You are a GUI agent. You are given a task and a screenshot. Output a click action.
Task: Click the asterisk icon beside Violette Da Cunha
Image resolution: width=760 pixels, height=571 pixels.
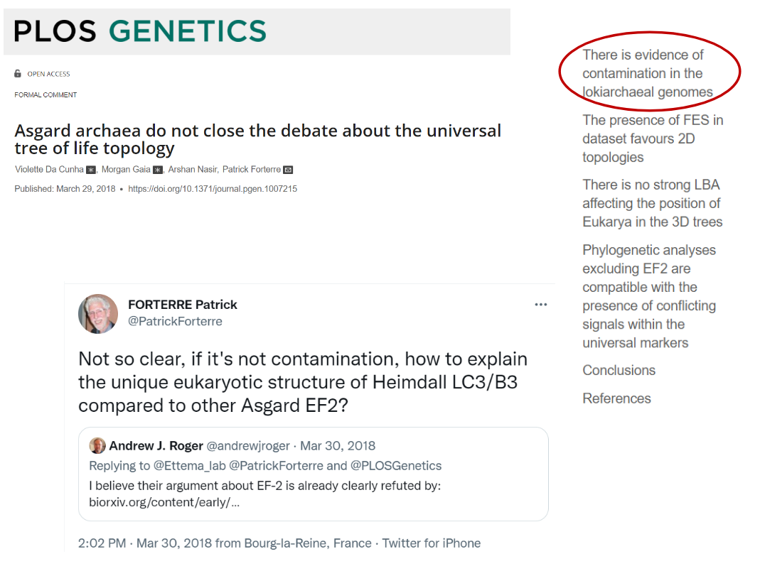[90, 170]
